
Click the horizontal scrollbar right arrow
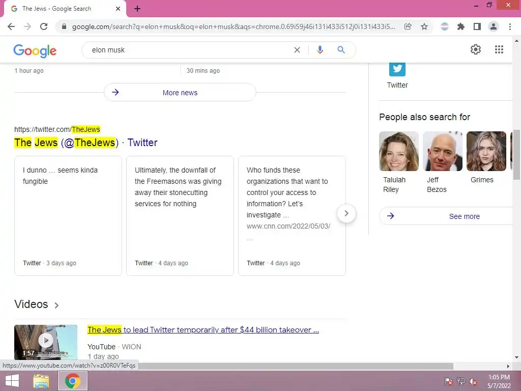508,366
